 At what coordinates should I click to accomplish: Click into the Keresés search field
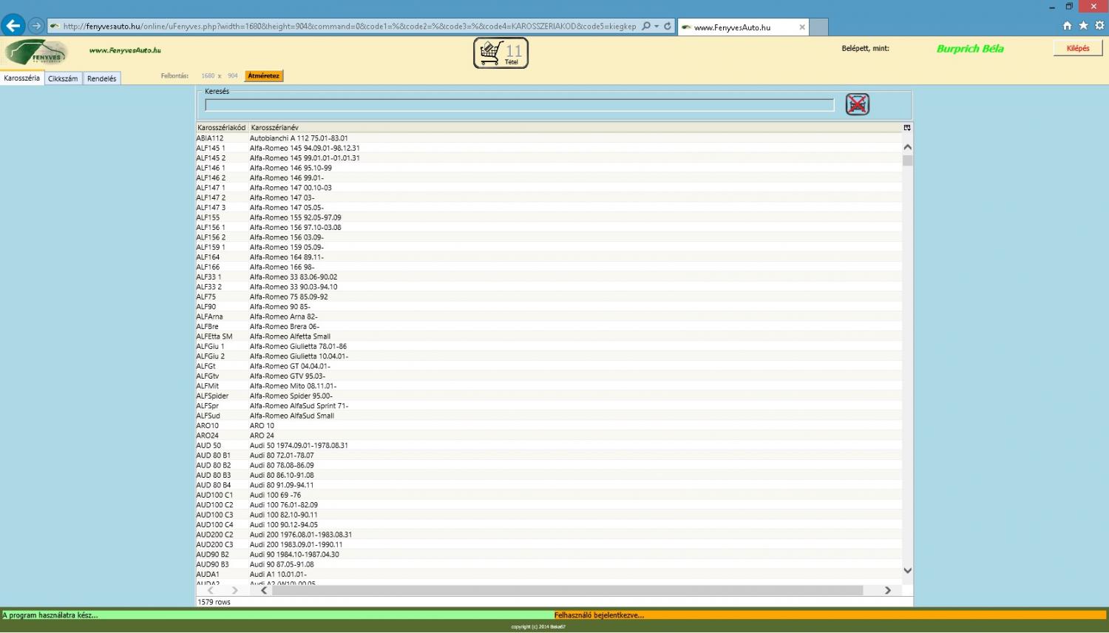click(519, 105)
